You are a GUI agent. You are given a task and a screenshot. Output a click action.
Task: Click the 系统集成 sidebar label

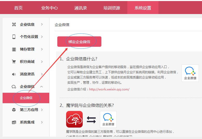click(x=27, y=122)
